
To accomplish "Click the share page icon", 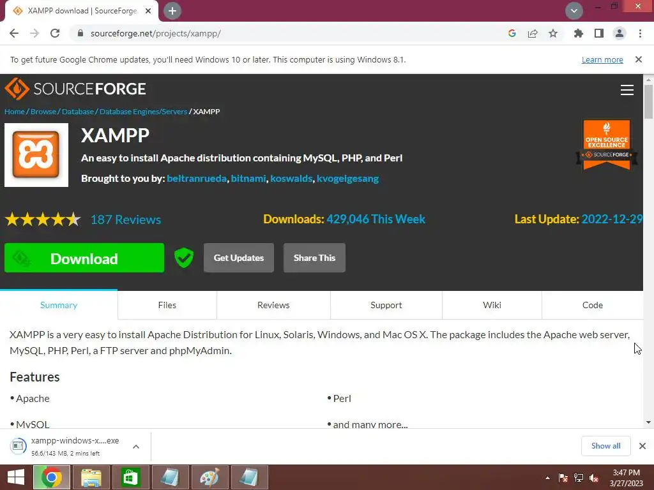I will 533,33.
